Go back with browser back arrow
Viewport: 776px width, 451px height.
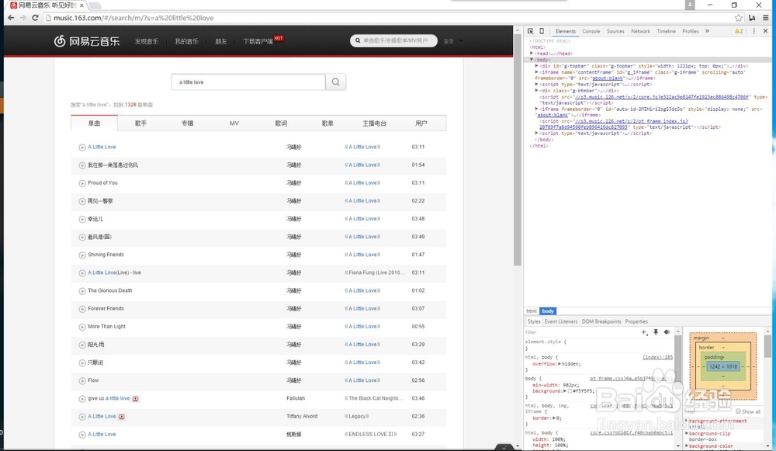pos(11,18)
